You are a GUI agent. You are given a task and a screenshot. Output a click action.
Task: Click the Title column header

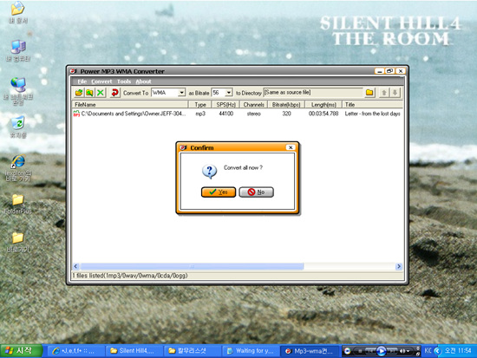(x=373, y=105)
